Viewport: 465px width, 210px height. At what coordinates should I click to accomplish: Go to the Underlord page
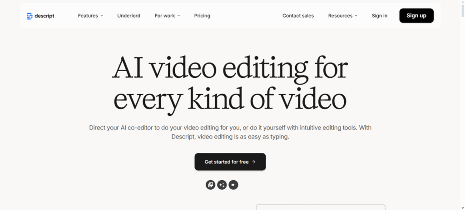click(x=129, y=16)
